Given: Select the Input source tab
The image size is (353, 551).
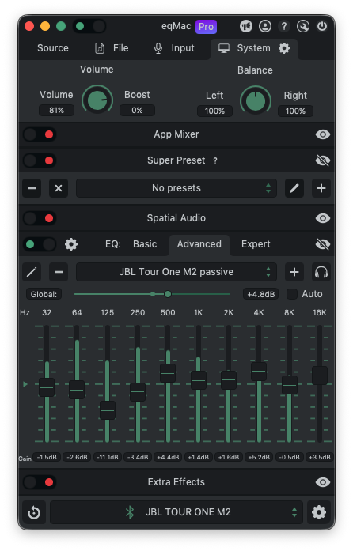Looking at the screenshot, I should (x=175, y=48).
